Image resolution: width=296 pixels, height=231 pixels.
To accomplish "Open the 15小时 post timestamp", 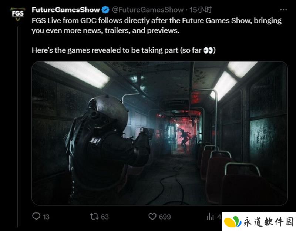I will tap(201, 10).
